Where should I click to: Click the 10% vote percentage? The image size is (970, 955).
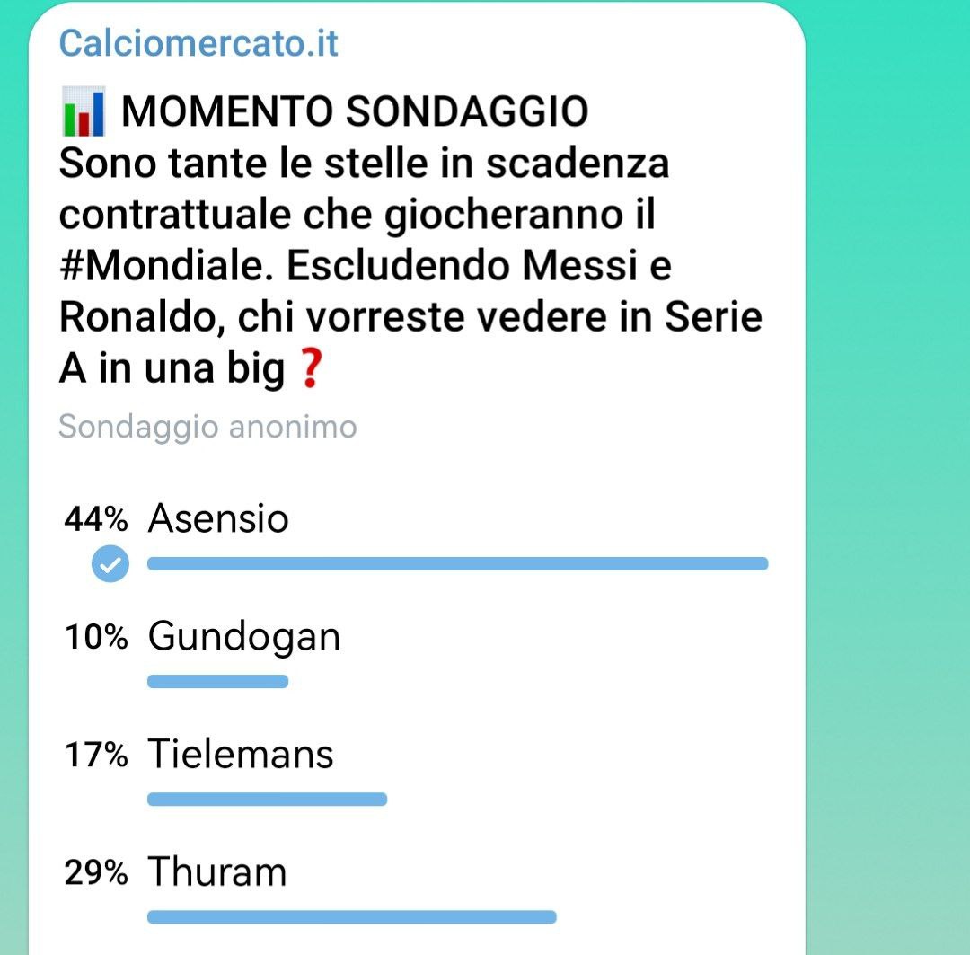[x=95, y=638]
